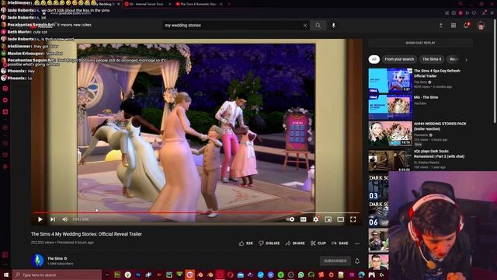Switch to the Internal Server Error tab
The height and width of the screenshot is (280, 497).
[147, 4]
